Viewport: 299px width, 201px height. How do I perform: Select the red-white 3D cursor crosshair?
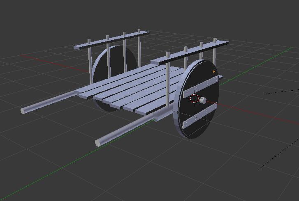(195, 99)
